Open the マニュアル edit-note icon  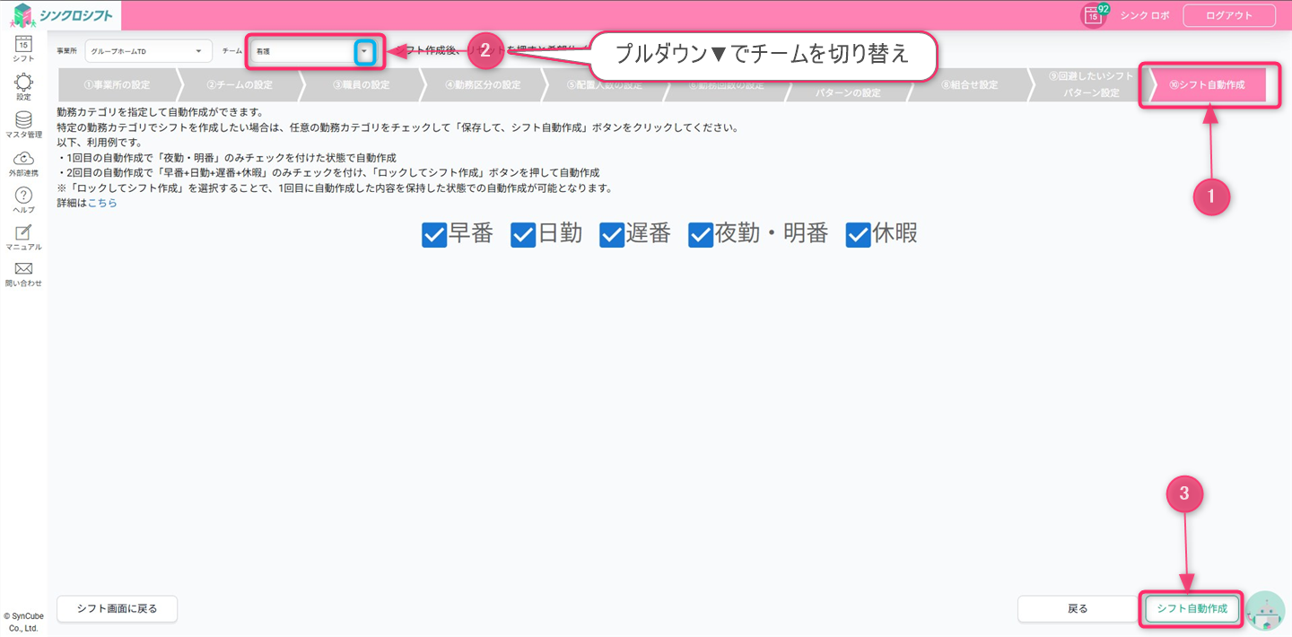click(x=23, y=232)
